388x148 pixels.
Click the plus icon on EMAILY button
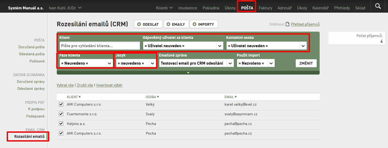168,24
